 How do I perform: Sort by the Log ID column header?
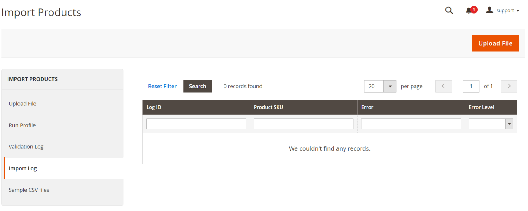[x=196, y=107]
